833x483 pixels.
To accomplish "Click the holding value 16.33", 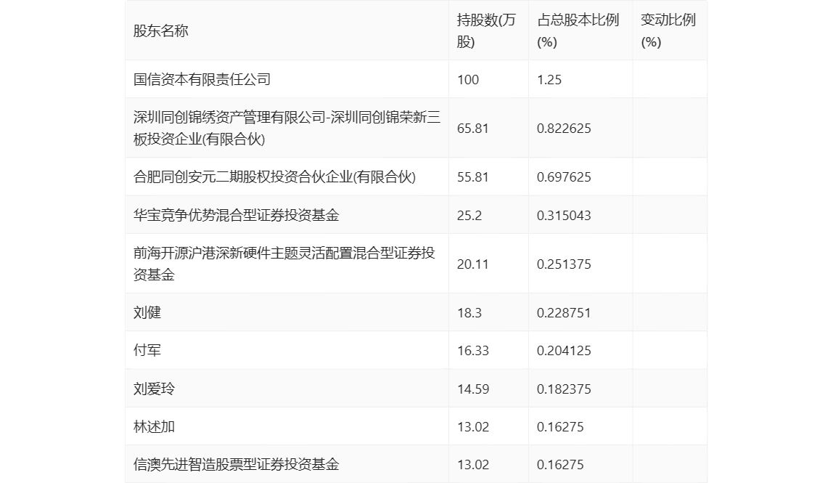I will pos(473,351).
